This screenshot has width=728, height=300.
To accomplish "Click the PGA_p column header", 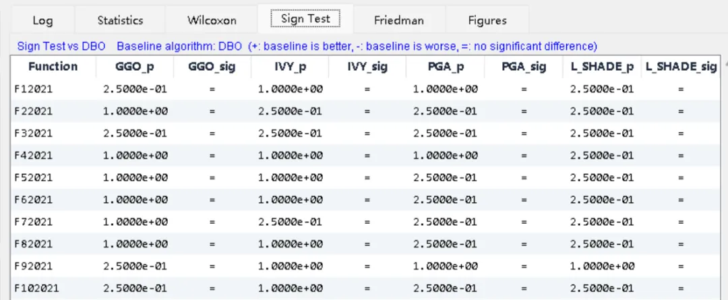I will point(445,67).
